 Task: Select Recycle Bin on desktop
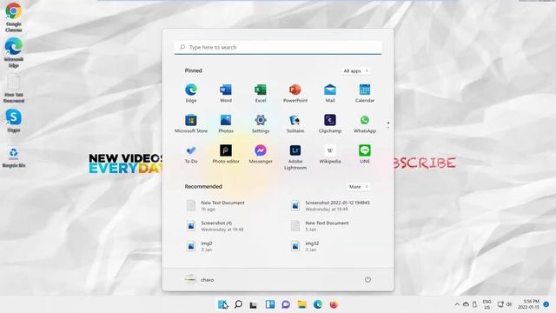click(14, 157)
